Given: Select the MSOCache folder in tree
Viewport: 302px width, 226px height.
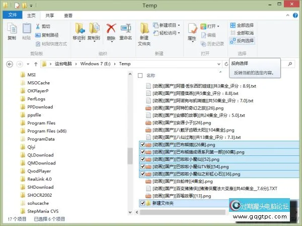Looking at the screenshot, I should tap(39, 83).
